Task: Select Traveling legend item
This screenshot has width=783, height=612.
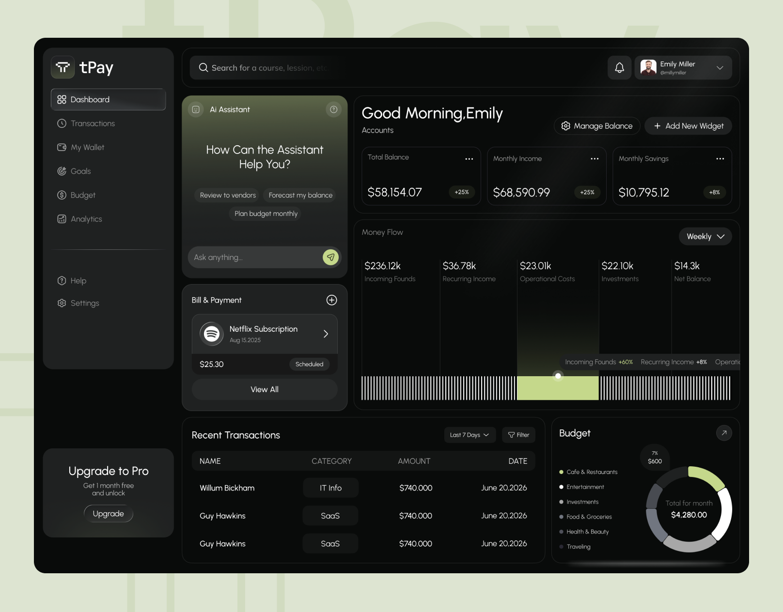Action: click(x=575, y=547)
